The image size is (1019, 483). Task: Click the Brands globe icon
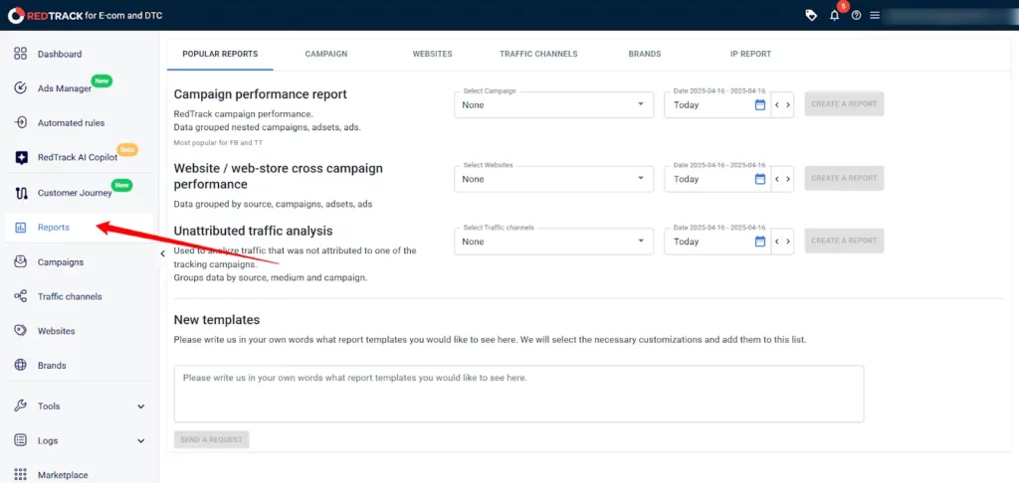coord(20,366)
